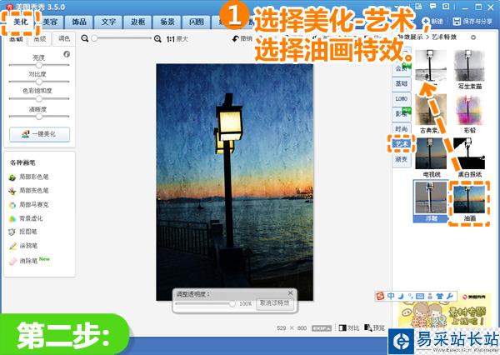Select the 涂鸦笔 doodle pen tool

click(x=23, y=246)
